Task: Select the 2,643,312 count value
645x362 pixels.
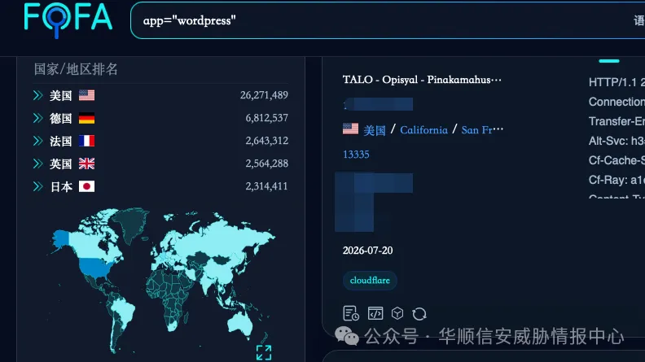Action: coord(266,141)
